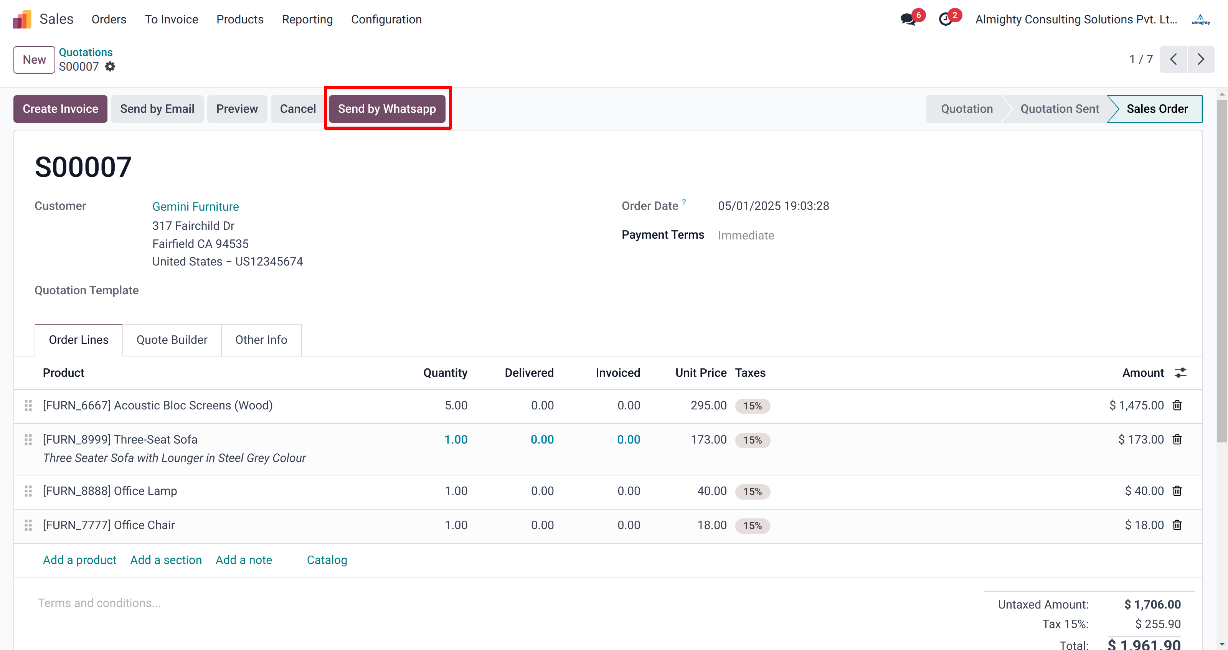This screenshot has width=1228, height=650.
Task: Click the Send by Whatsapp button
Action: [386, 109]
